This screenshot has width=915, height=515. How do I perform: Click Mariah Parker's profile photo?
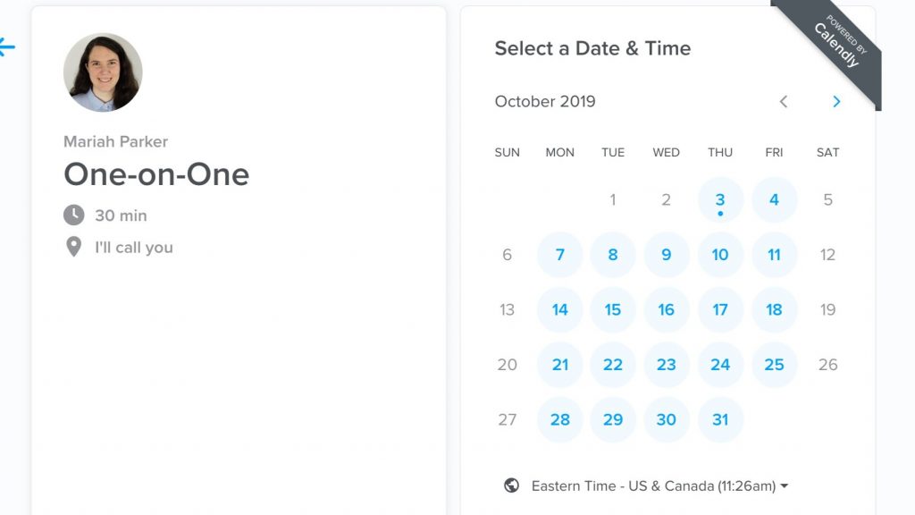click(103, 72)
